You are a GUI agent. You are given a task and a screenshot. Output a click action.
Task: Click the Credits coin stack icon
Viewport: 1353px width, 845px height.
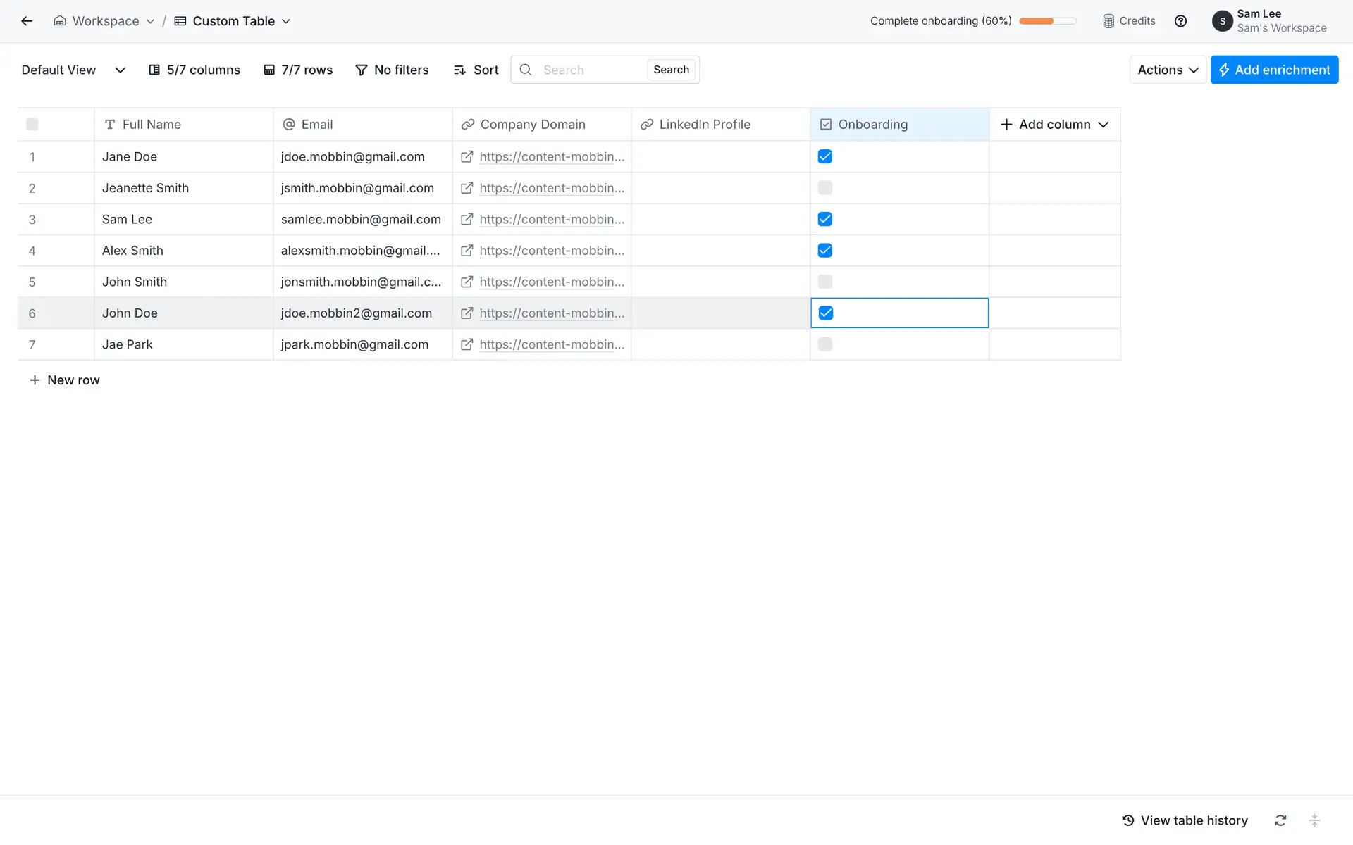tap(1108, 21)
